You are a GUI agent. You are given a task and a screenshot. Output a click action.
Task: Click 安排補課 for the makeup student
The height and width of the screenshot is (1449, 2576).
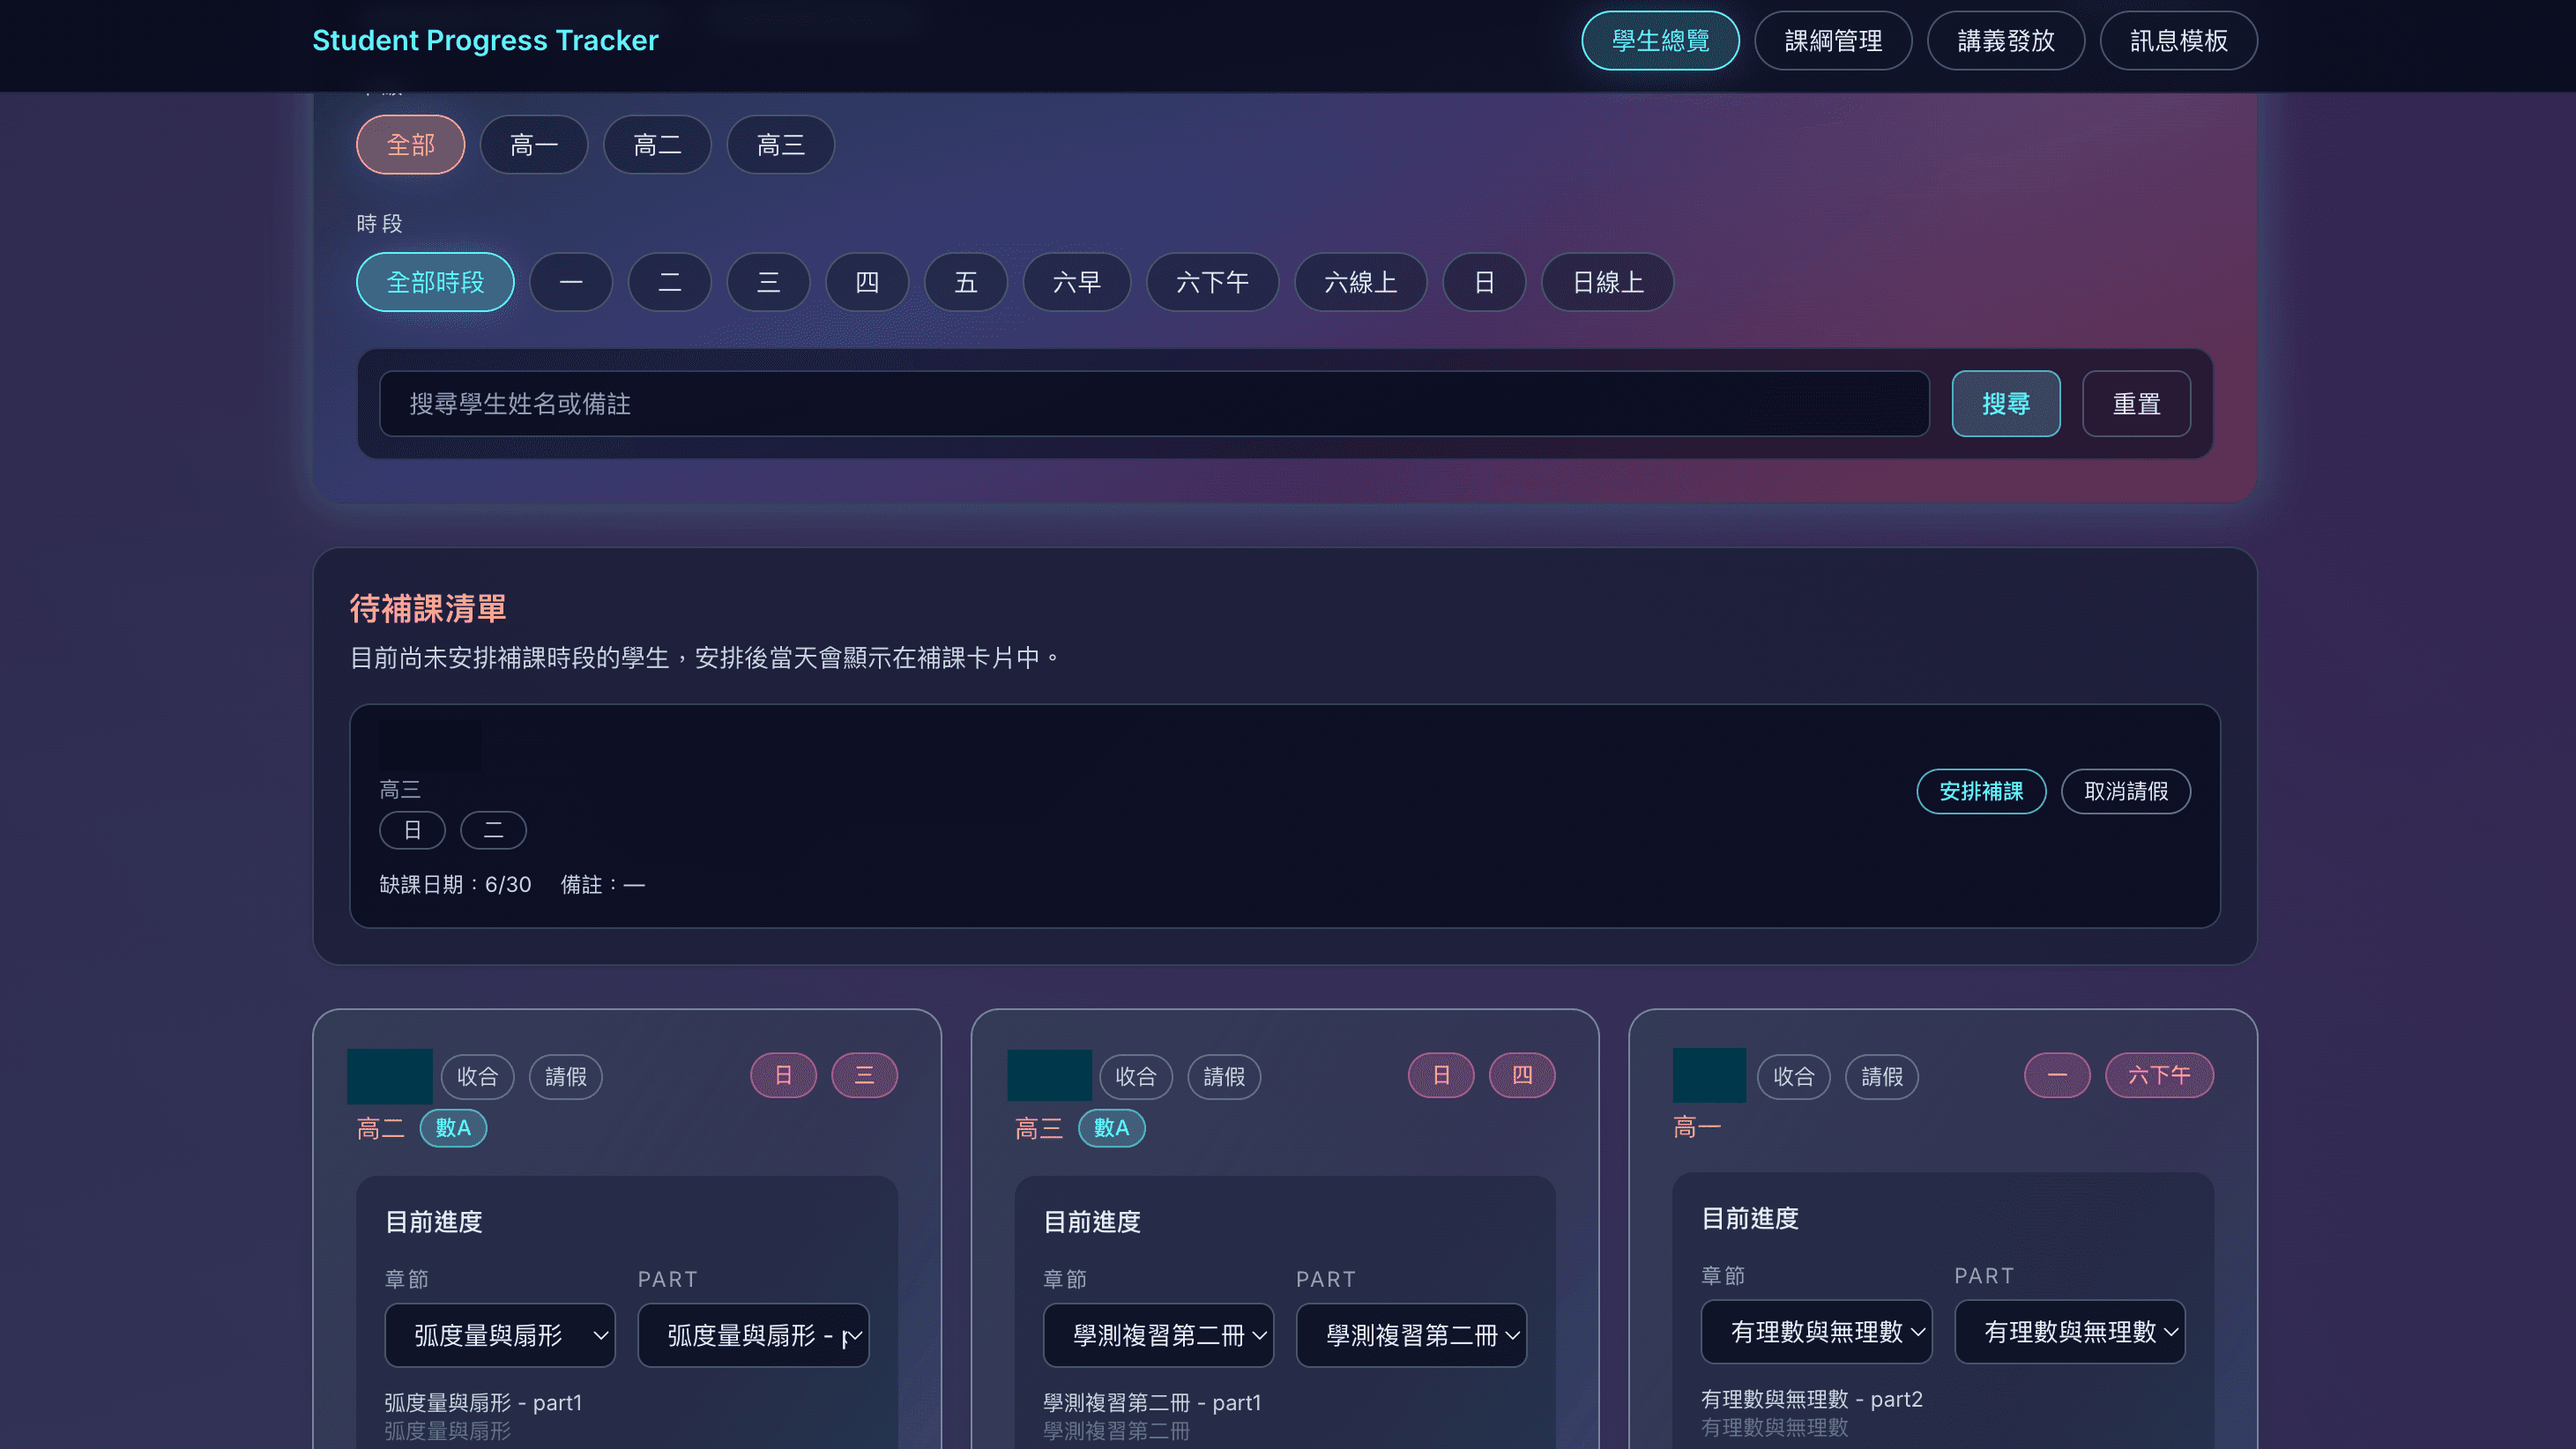click(x=1981, y=791)
